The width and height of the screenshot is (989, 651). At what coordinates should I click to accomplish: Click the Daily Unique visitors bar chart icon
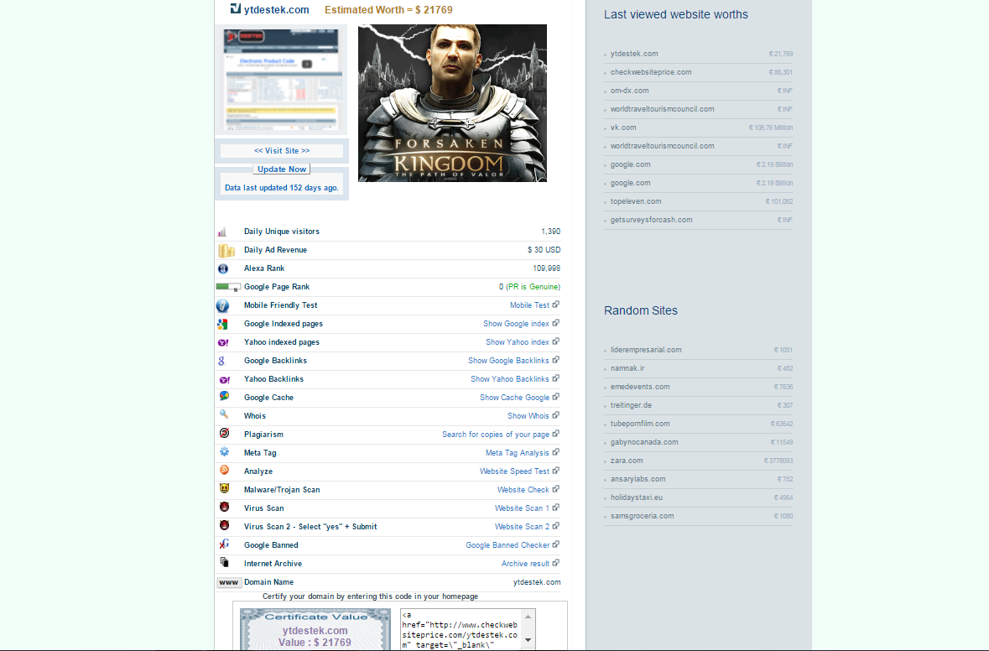point(222,232)
